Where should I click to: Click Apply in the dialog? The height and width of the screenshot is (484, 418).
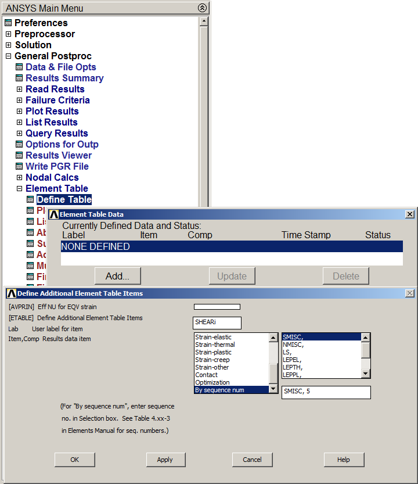click(165, 460)
